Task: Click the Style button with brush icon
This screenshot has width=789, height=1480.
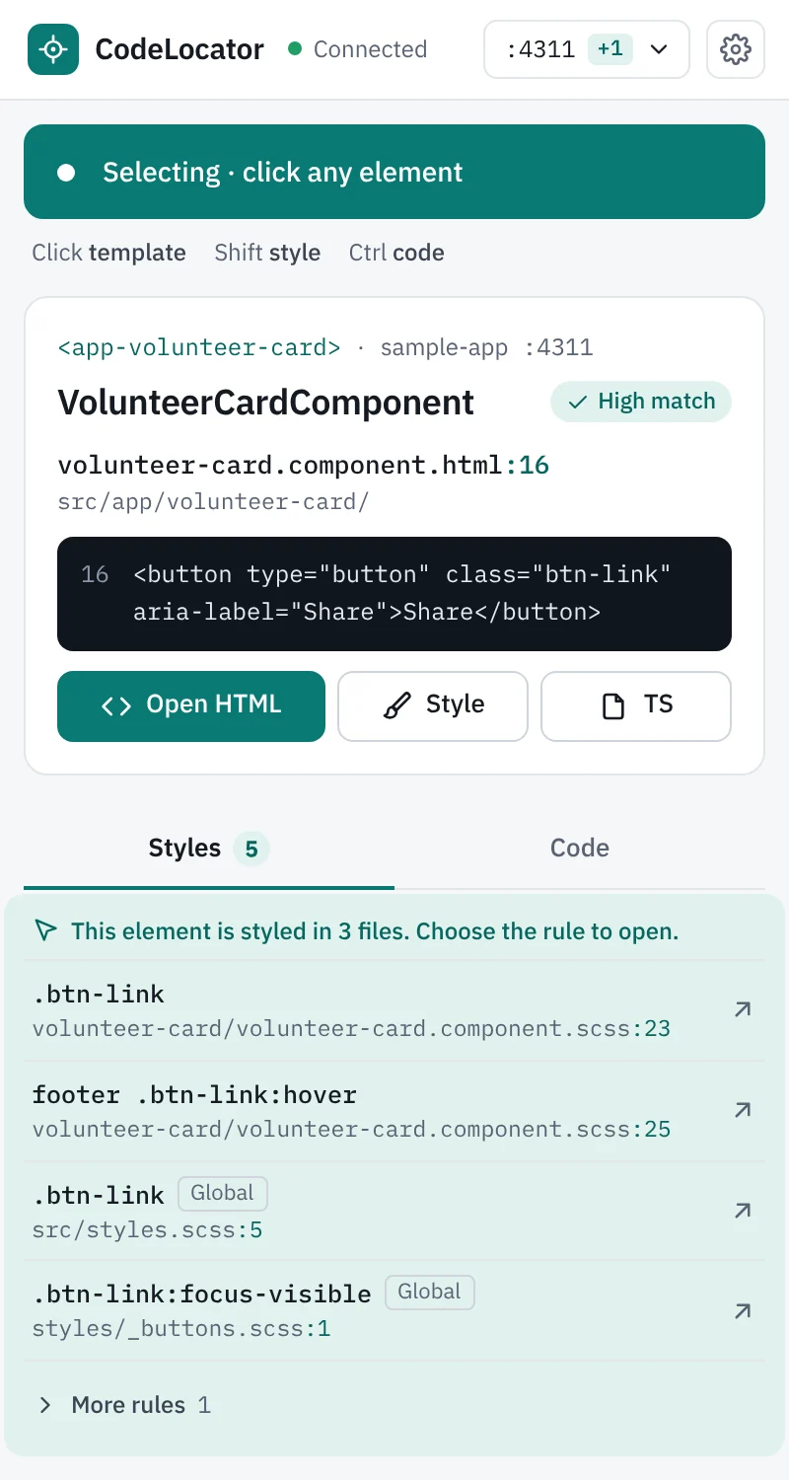Action: (433, 705)
